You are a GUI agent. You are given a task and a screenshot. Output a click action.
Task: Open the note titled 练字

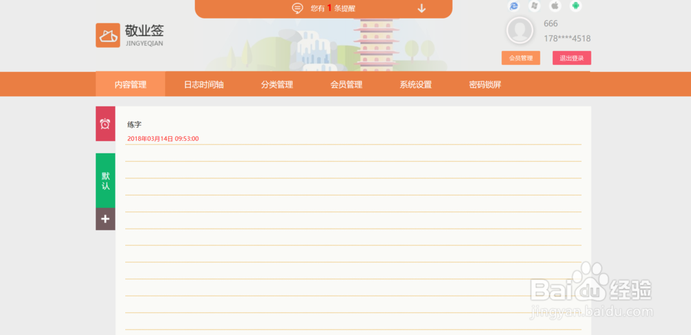click(x=135, y=125)
